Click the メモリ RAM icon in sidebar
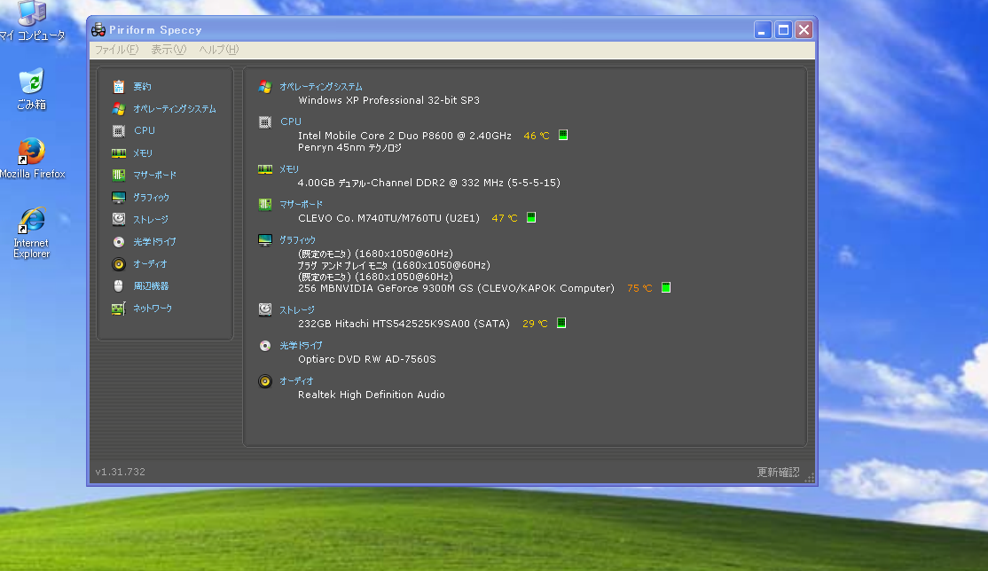The image size is (988, 571). coord(119,153)
